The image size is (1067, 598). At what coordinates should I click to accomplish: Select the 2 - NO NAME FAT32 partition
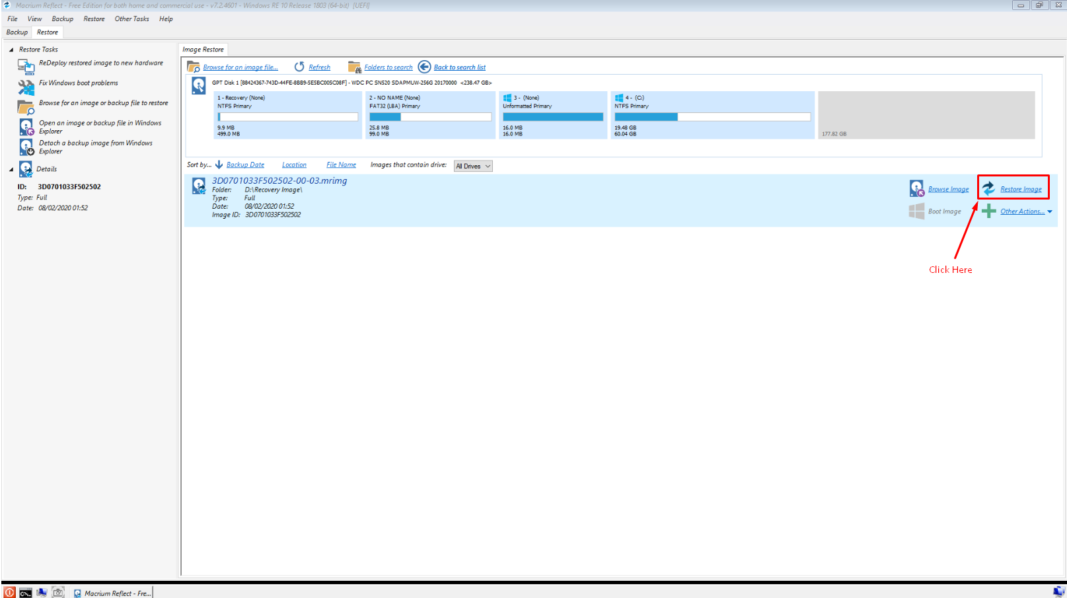tap(430, 115)
